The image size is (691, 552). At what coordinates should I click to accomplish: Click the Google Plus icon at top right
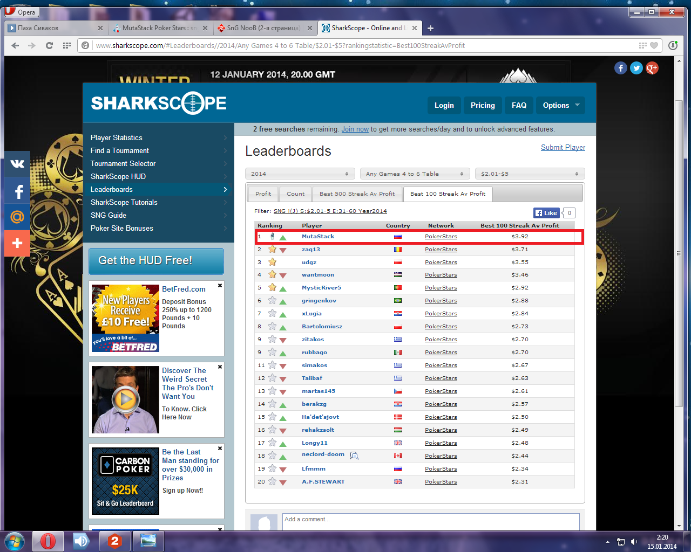pyautogui.click(x=652, y=68)
